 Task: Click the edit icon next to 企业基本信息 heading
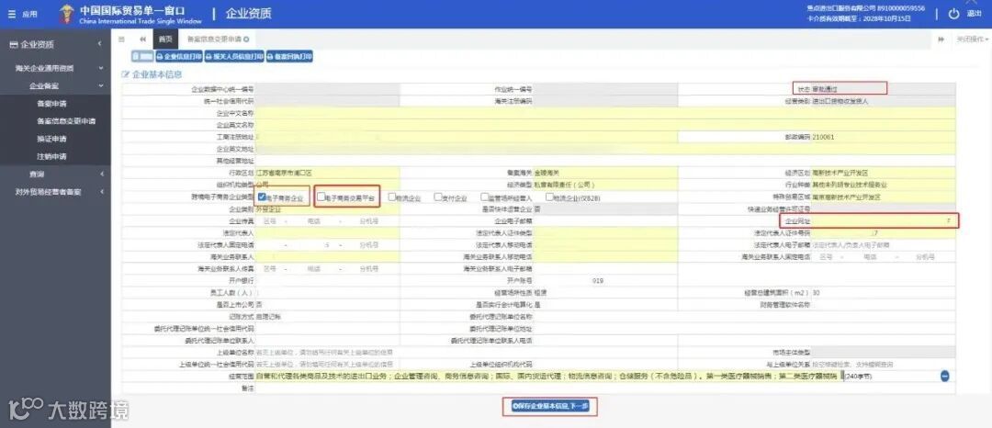pyautogui.click(x=125, y=74)
